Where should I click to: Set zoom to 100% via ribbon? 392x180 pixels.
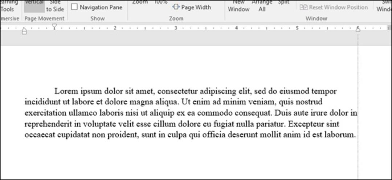[x=160, y=3]
